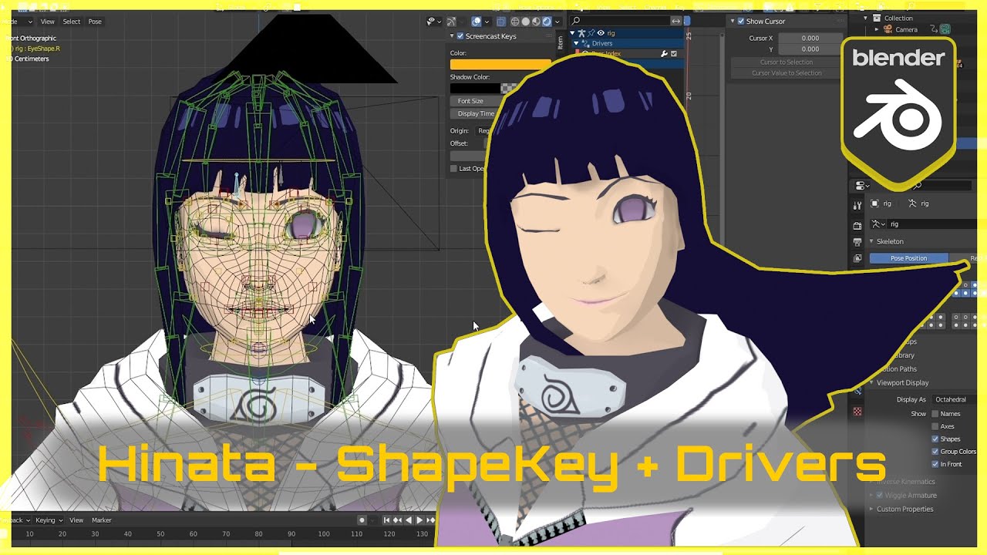Open the View Layer properties tab icon
Screen dimensions: 987x555
coord(857,258)
